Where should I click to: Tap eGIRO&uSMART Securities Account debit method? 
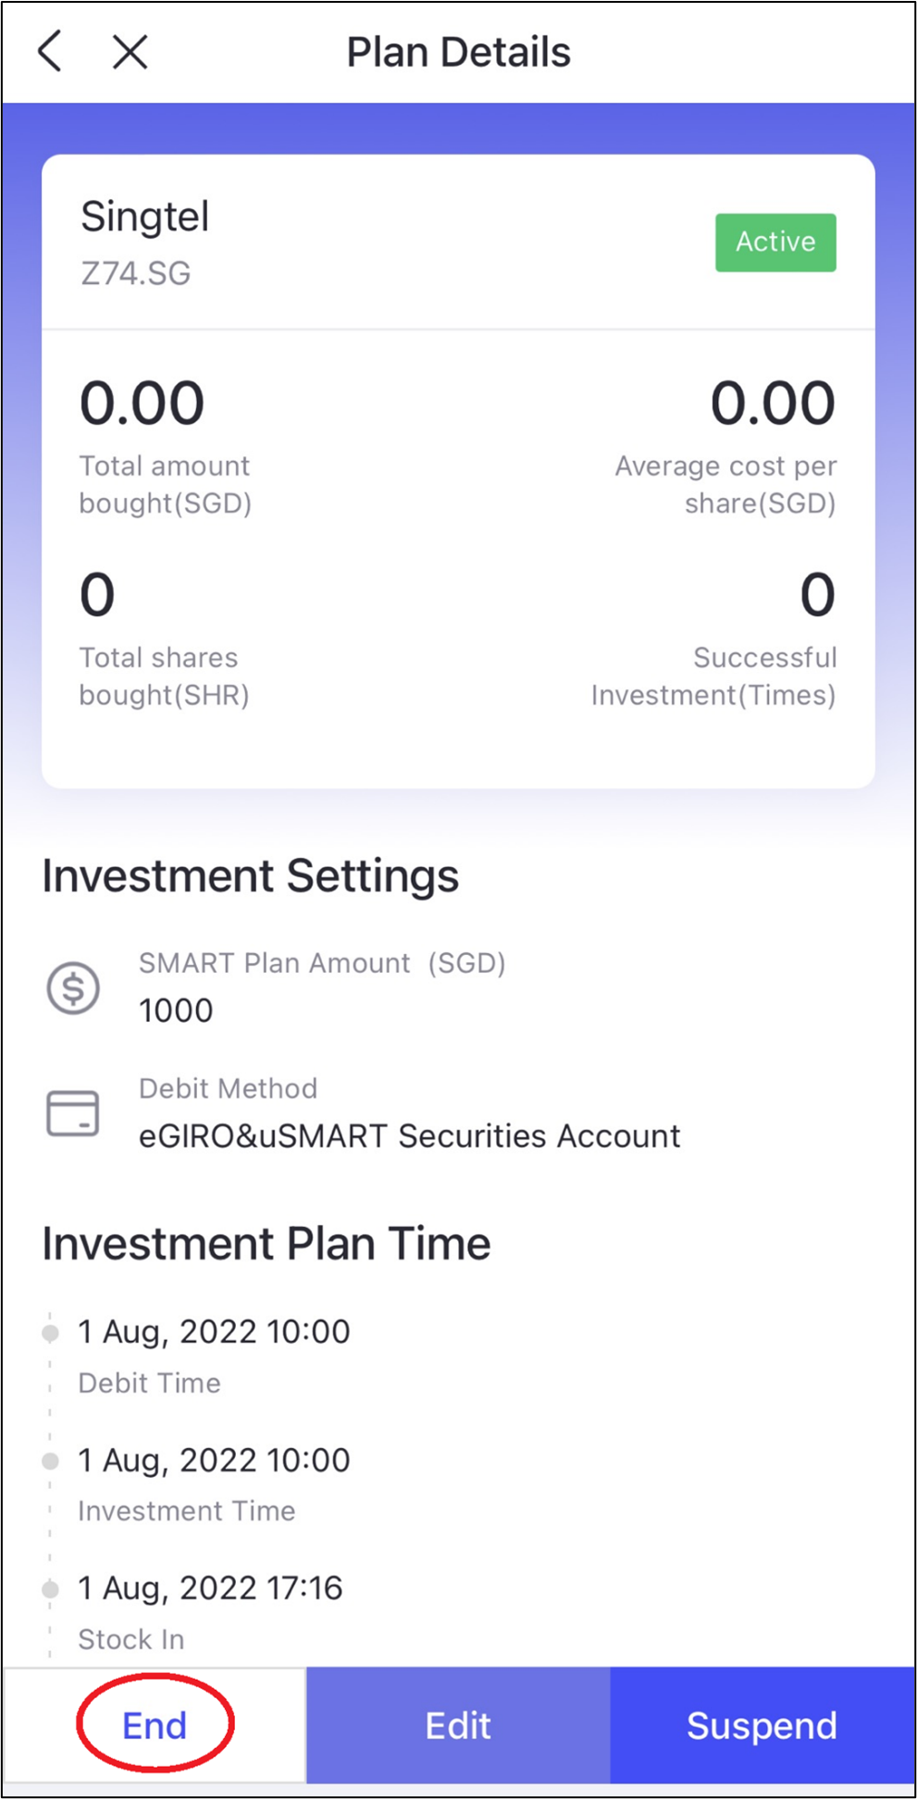pos(410,1135)
